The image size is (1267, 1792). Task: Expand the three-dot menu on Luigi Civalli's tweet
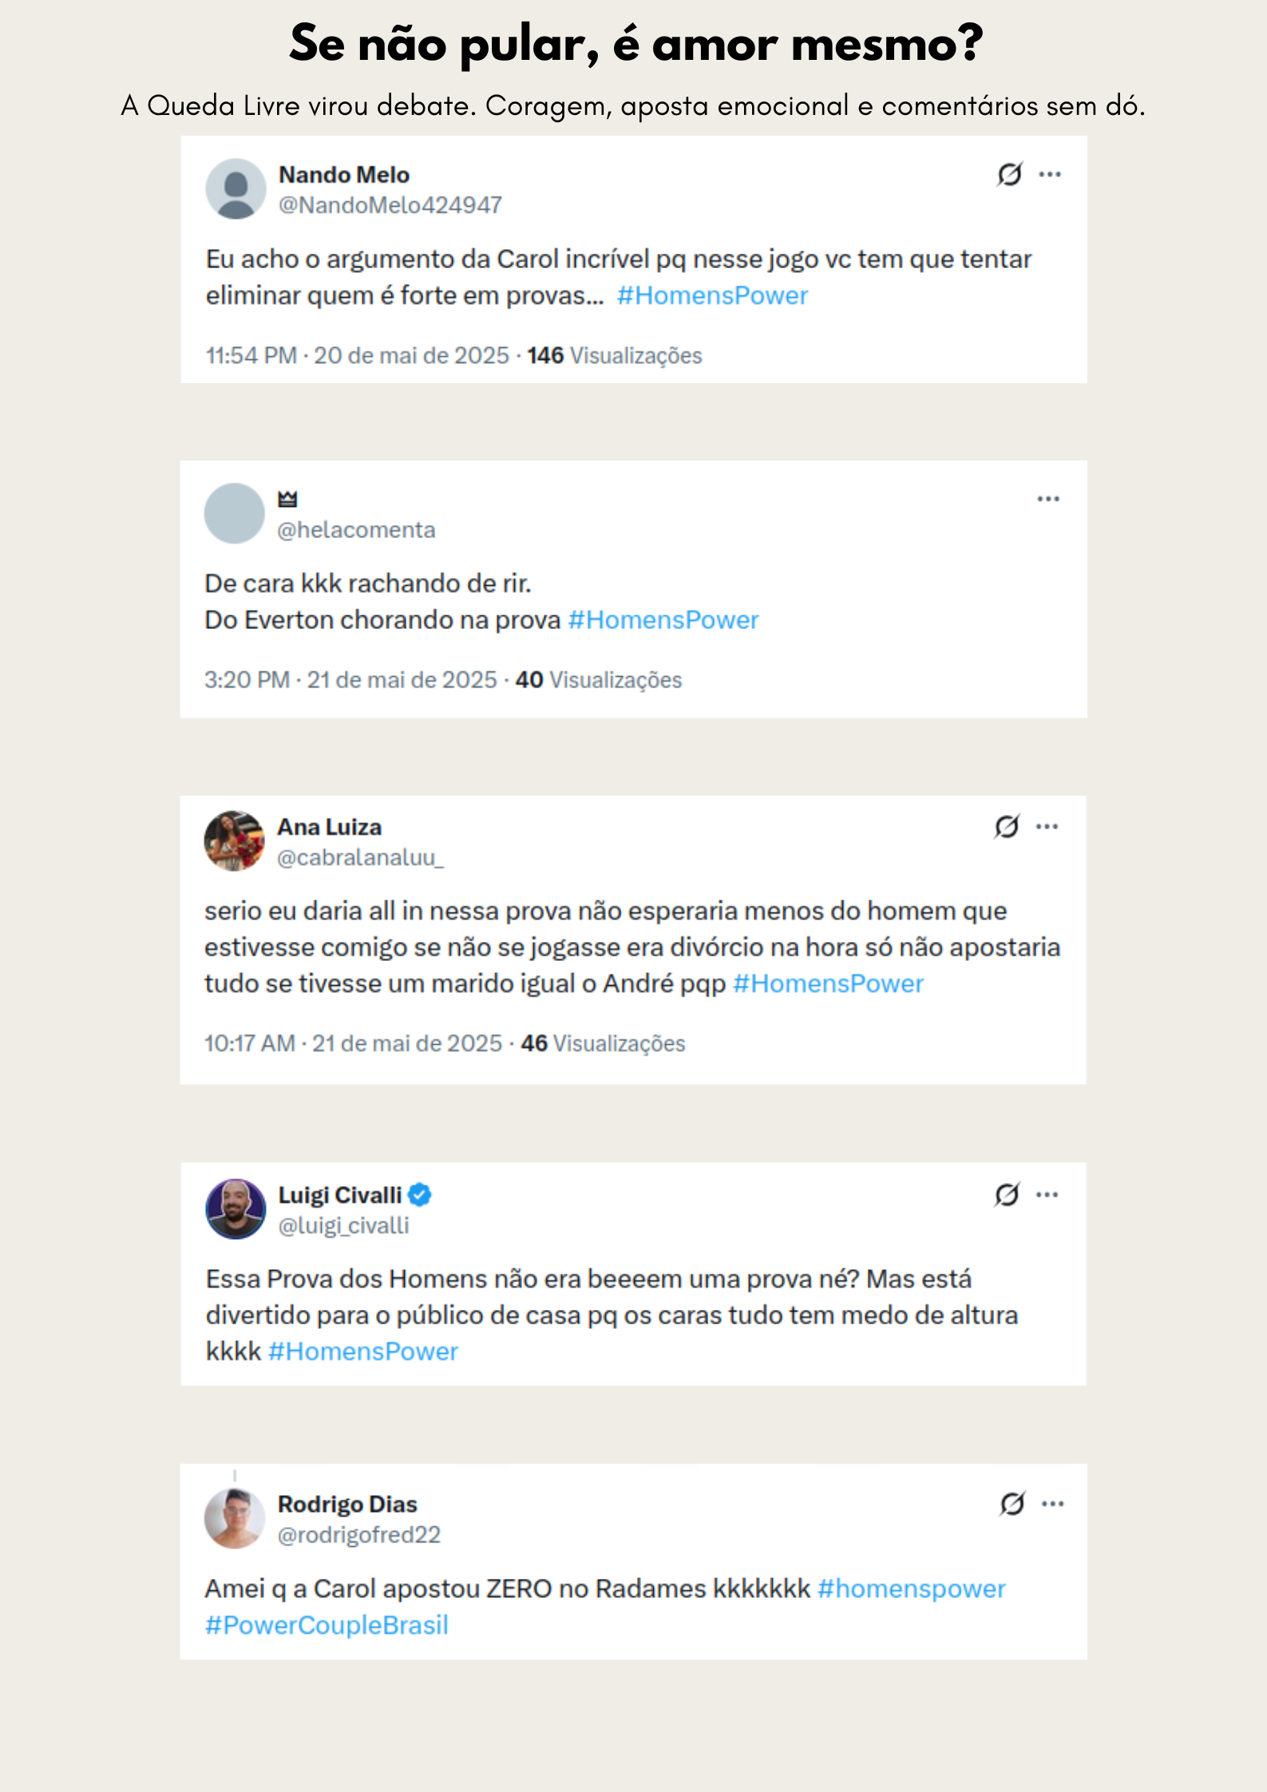point(1047,1194)
